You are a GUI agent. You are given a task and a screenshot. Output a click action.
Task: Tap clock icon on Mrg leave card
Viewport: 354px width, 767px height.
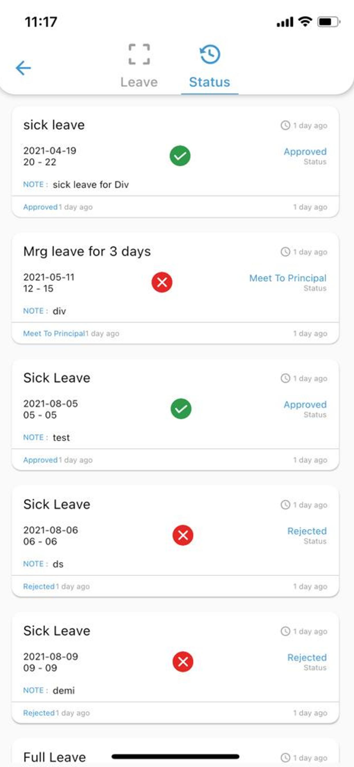click(285, 252)
